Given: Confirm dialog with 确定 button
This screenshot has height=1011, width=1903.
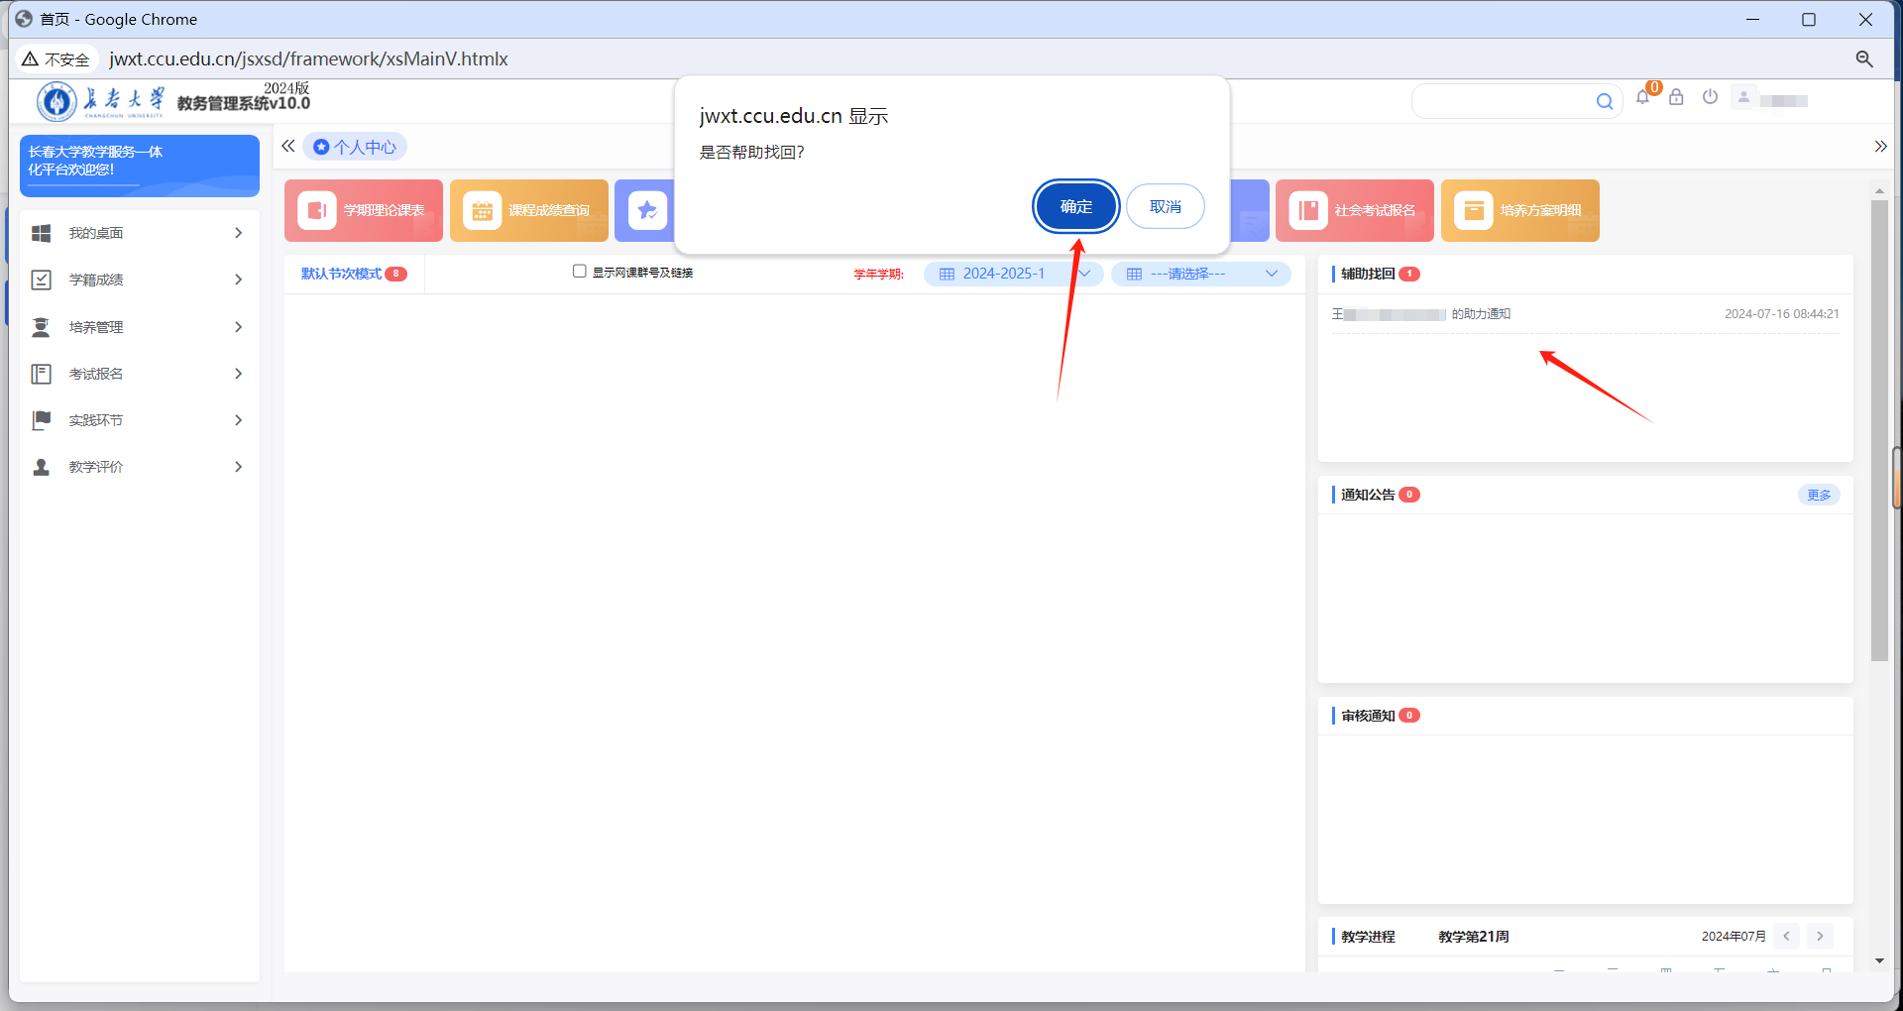Looking at the screenshot, I should (x=1075, y=206).
